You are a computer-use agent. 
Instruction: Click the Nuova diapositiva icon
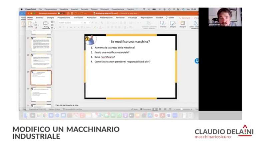45,23
